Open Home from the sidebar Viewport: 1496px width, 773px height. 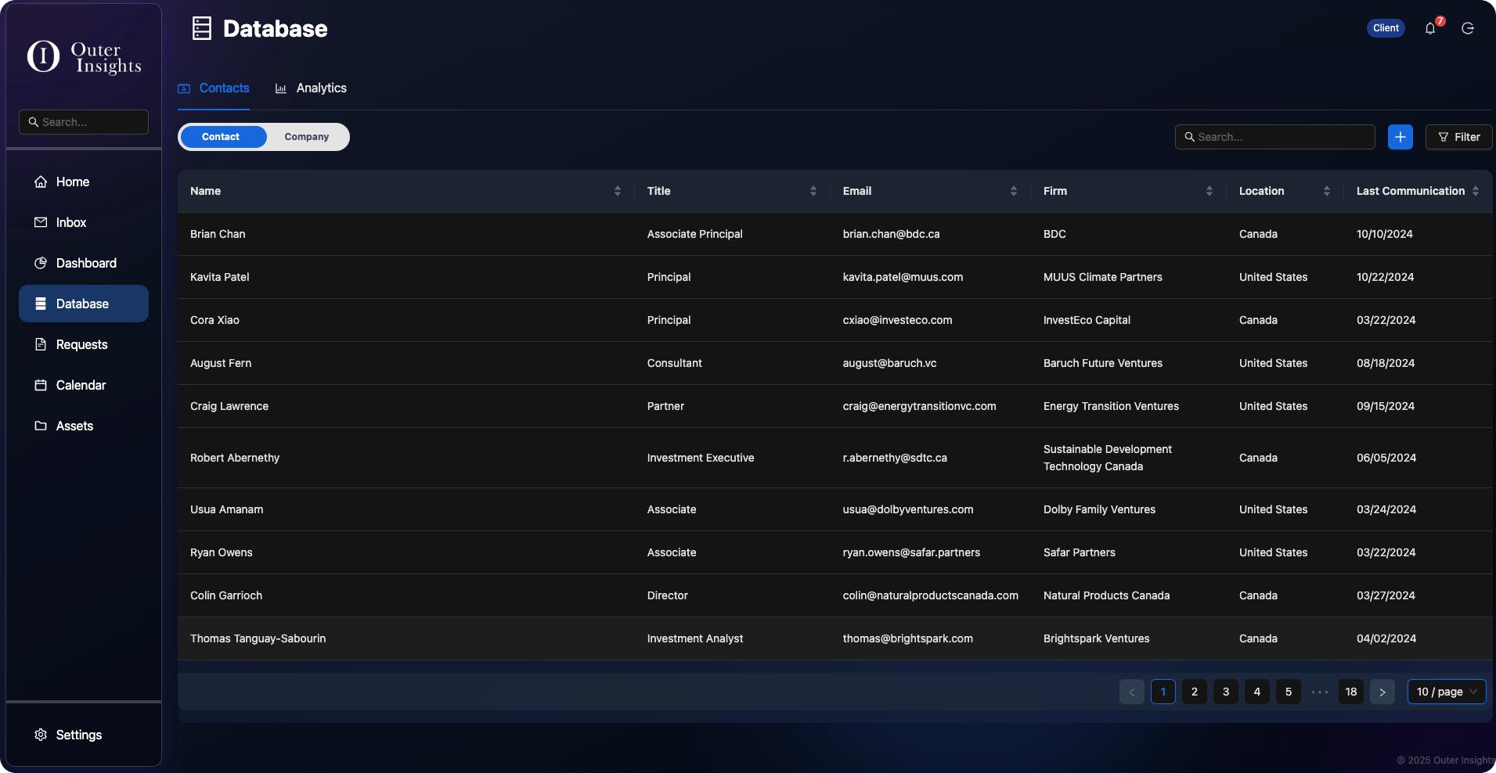click(x=71, y=182)
